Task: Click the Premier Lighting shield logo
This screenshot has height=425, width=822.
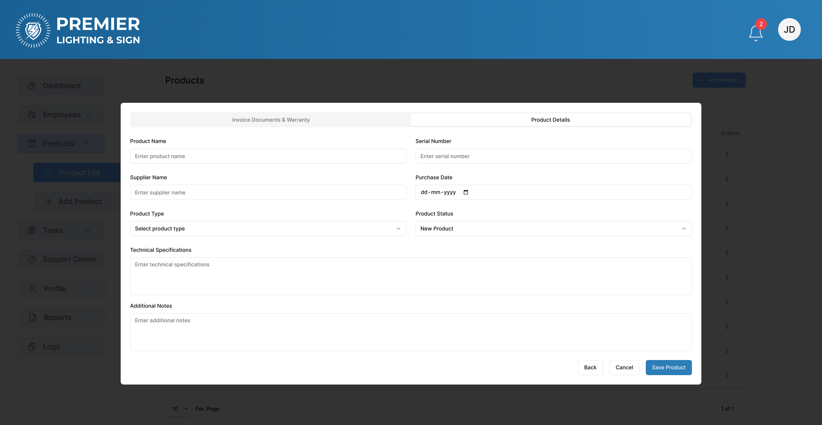Action: (x=33, y=30)
